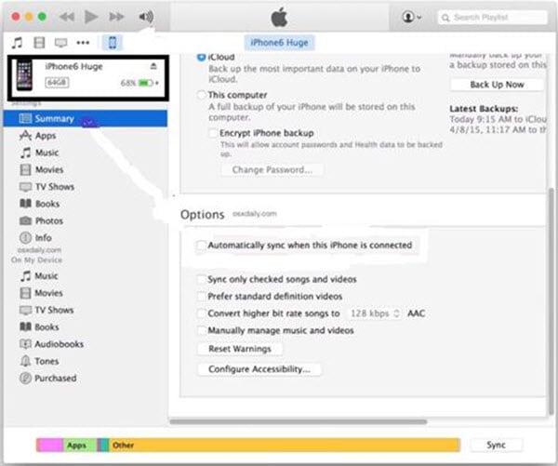Viewport: 558px width, 466px height.
Task: Click the rewind playback button
Action: click(x=67, y=17)
